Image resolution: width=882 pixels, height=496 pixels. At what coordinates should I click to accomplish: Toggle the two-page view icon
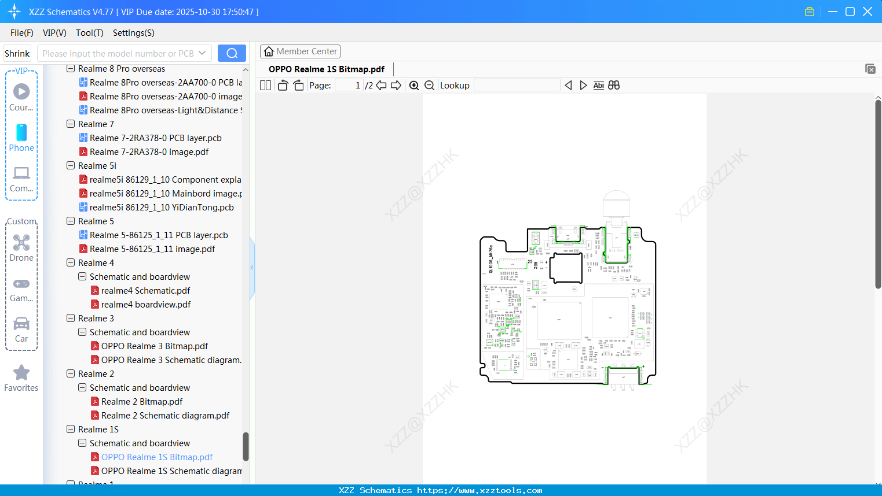point(265,86)
